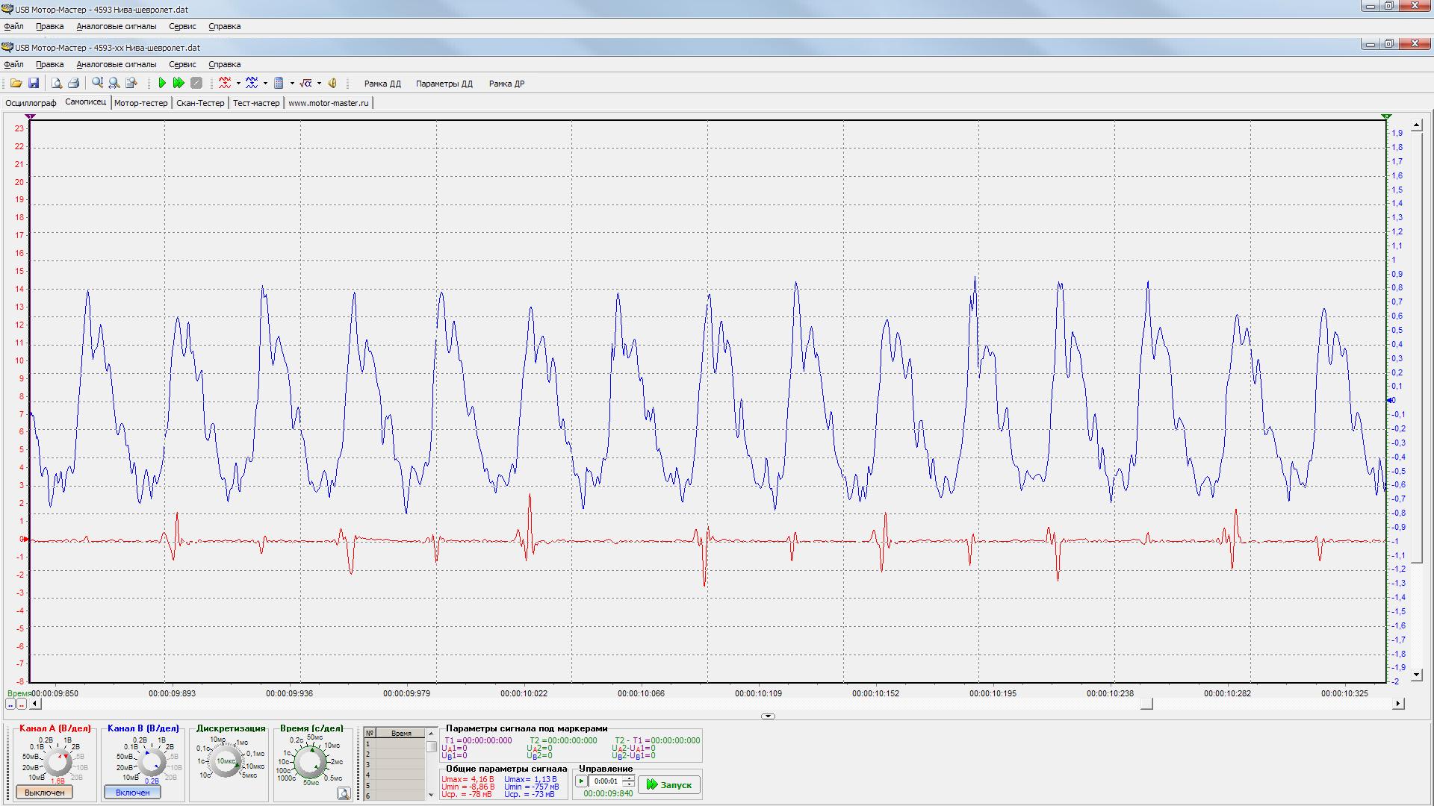Viewport: 1434px width, 806px height.
Task: Toggle Канал B Включен button
Action: pos(132,792)
